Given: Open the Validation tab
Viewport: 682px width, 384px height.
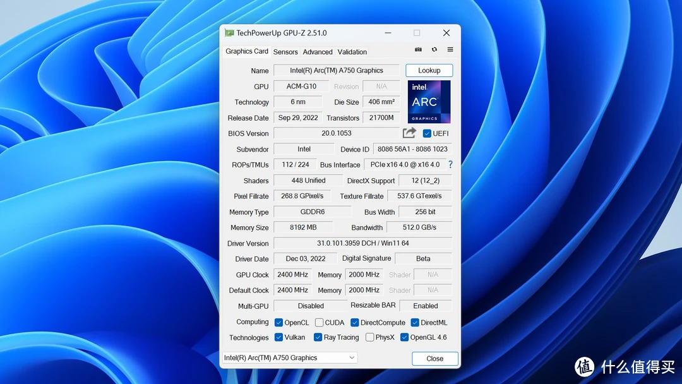Looking at the screenshot, I should tap(352, 52).
